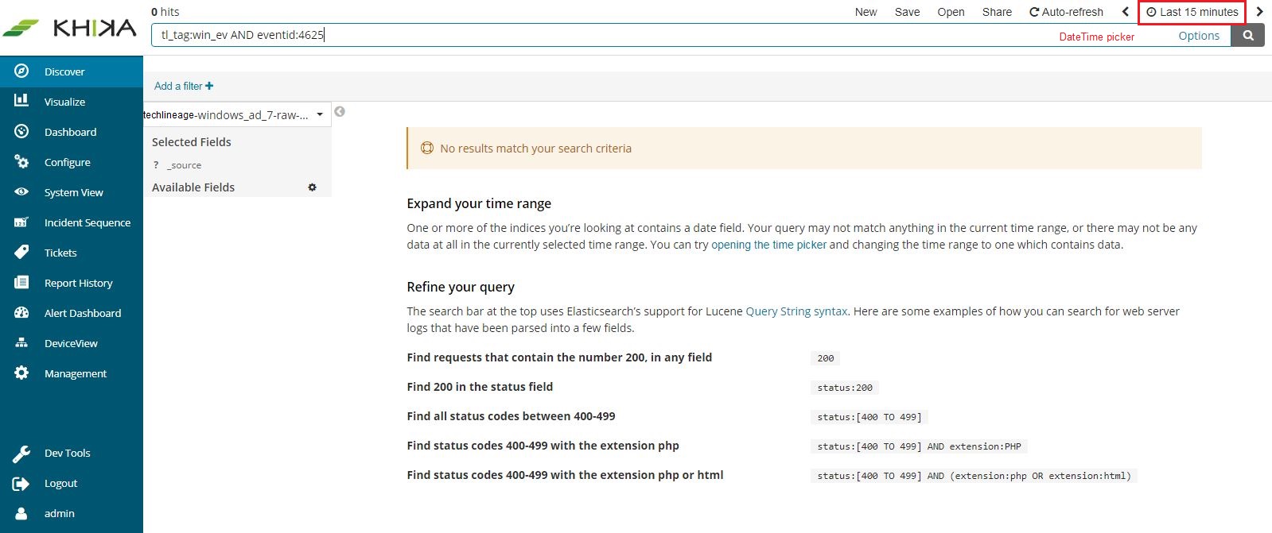Viewport: 1272px width, 533px height.
Task: Click the System View eye icon
Action: (x=21, y=191)
